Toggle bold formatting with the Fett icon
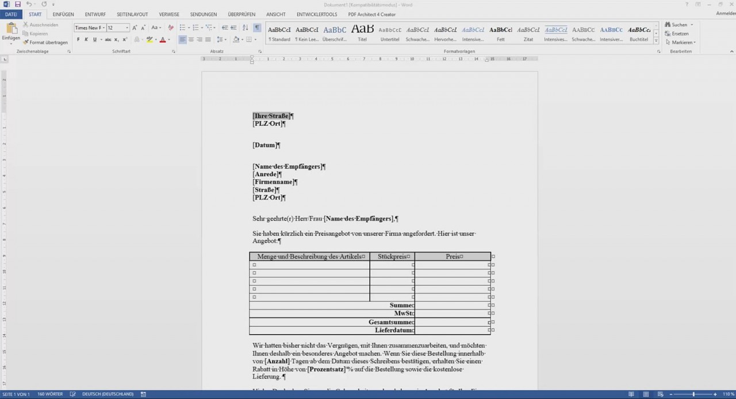Screen dimensions: 736x399 [x=78, y=40]
